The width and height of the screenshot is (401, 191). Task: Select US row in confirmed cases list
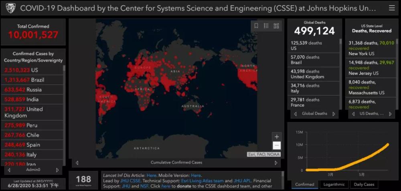coord(32,70)
